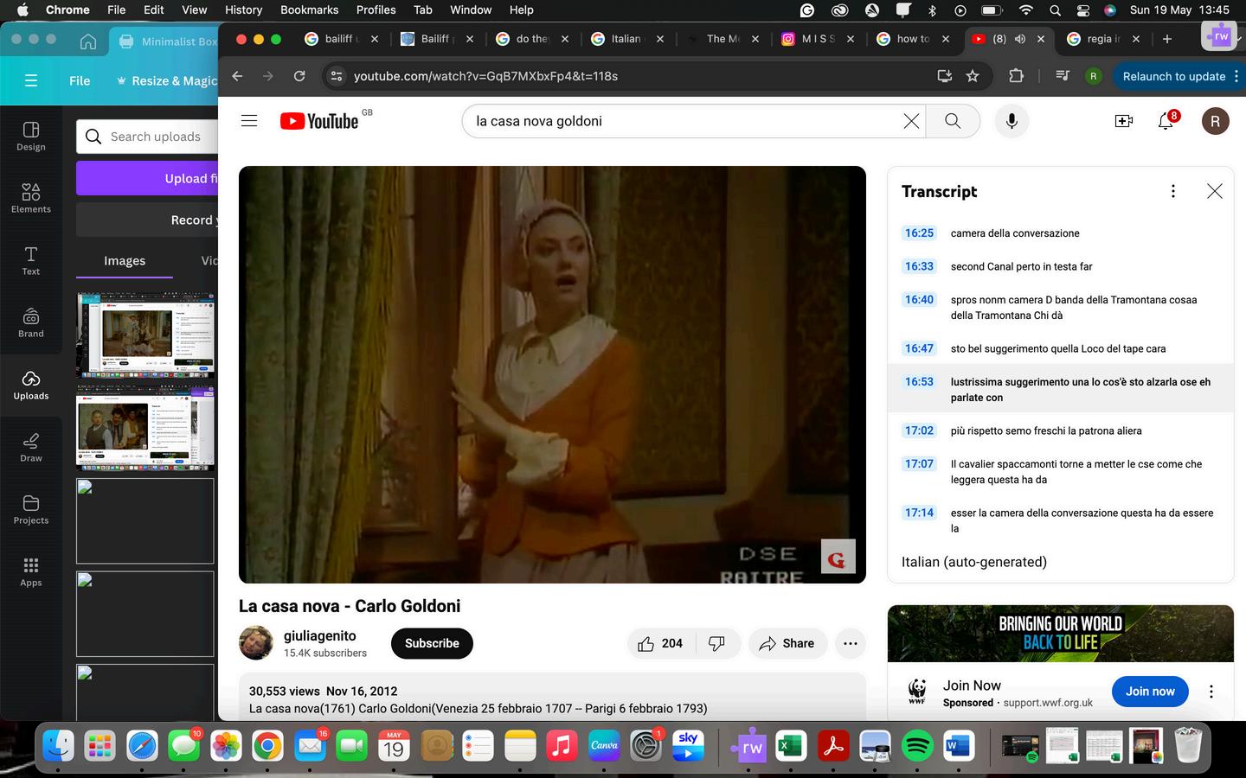The height and width of the screenshot is (778, 1246).
Task: Open a new Chrome tab
Action: [1167, 39]
